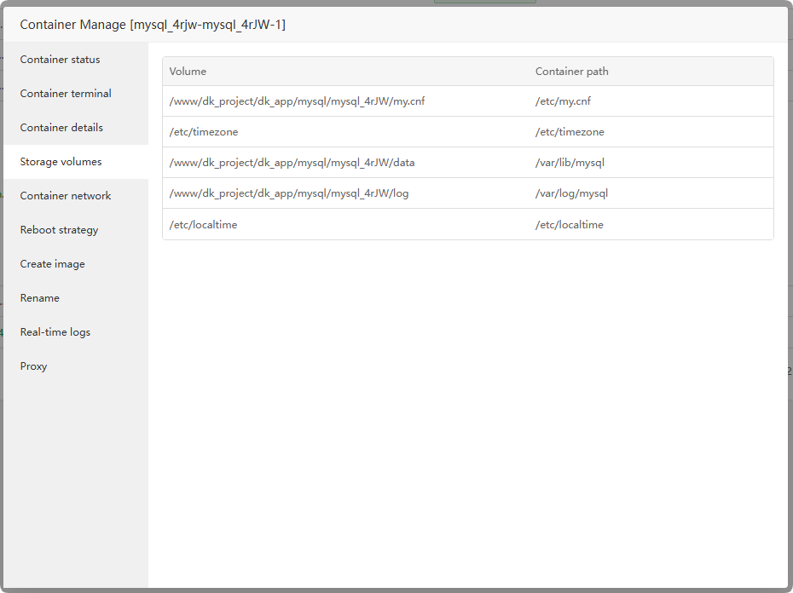Select the mysql_4rJW/data volume path
This screenshot has width=793, height=593.
click(292, 163)
